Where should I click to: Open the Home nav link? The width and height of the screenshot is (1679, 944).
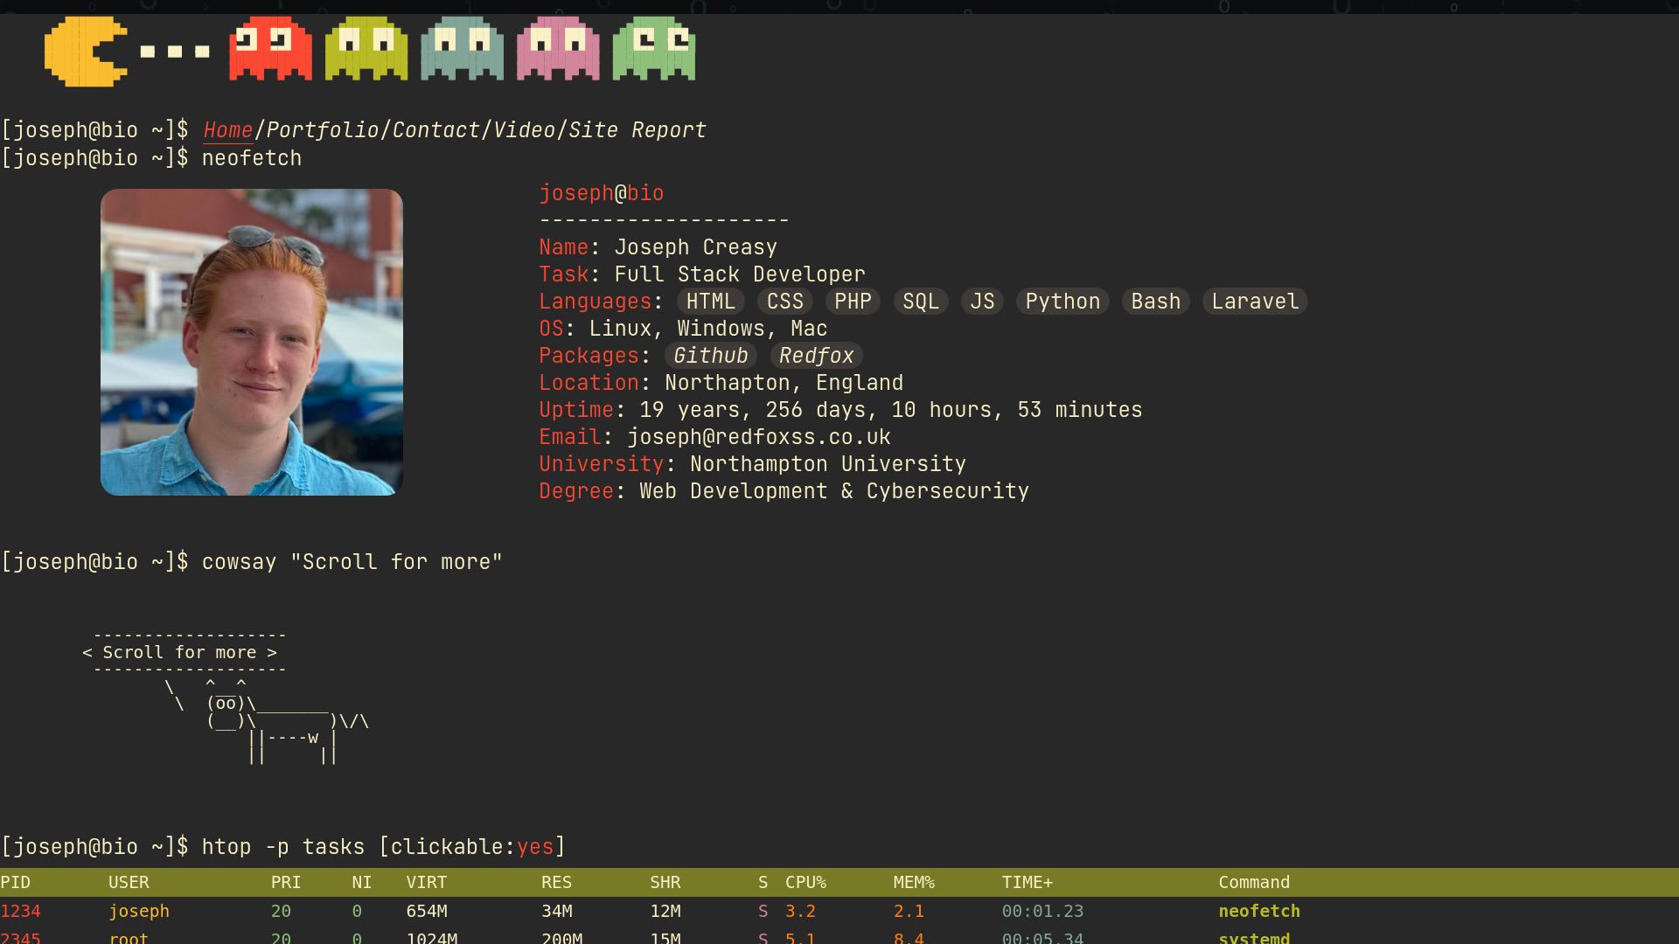click(x=227, y=130)
